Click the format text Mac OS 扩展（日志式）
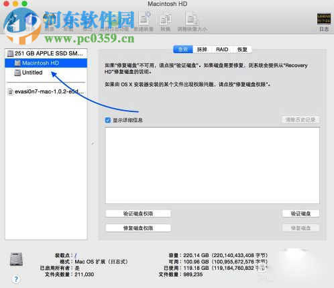334x288 pixels. click(101, 262)
